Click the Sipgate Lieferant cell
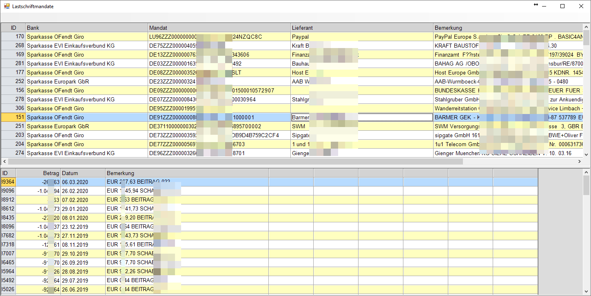591x296 pixels. click(x=362, y=135)
